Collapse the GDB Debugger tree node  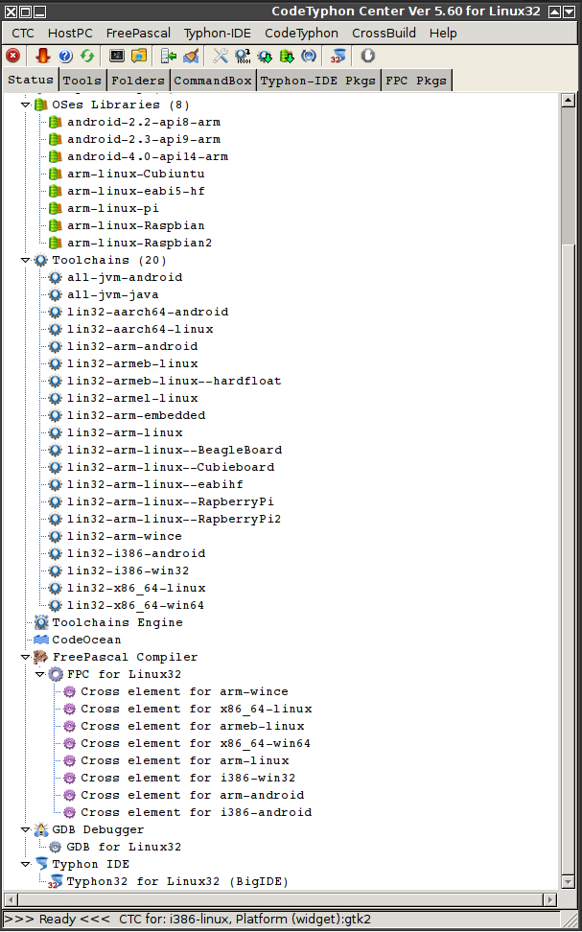coord(26,829)
